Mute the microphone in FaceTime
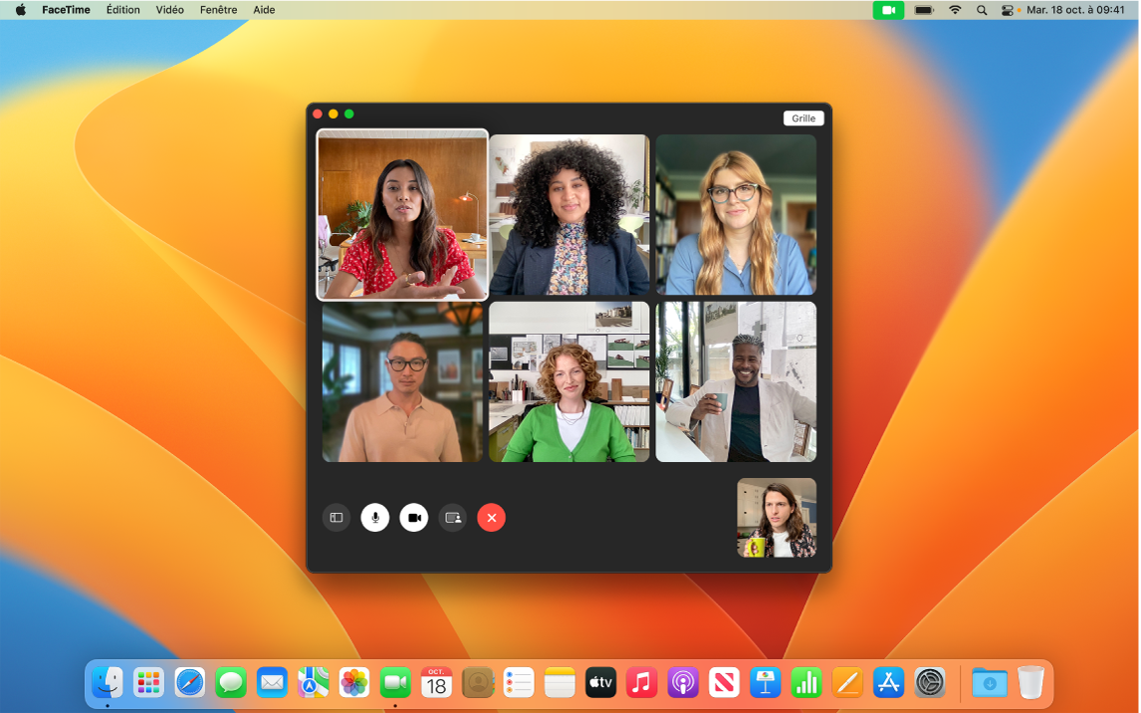Image resolution: width=1141 pixels, height=713 pixels. click(x=375, y=517)
